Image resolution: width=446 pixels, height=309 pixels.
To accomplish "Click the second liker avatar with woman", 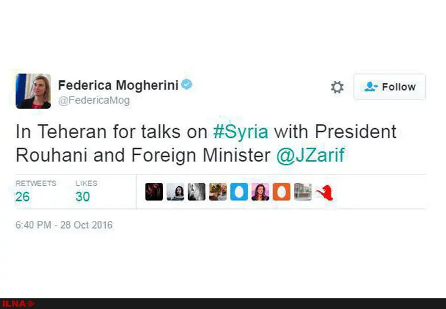I will point(175,192).
